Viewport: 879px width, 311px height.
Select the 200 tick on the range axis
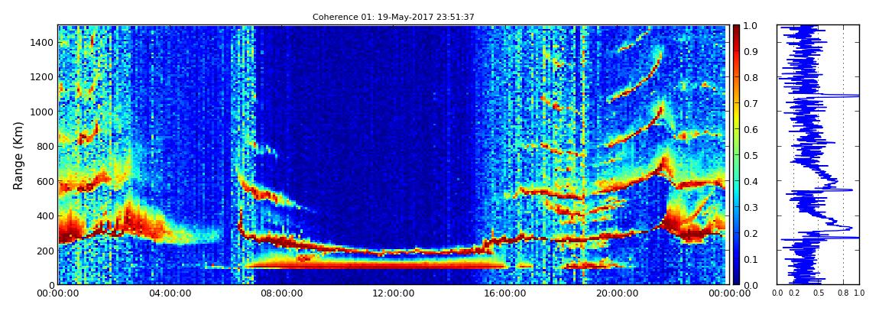tap(45, 251)
